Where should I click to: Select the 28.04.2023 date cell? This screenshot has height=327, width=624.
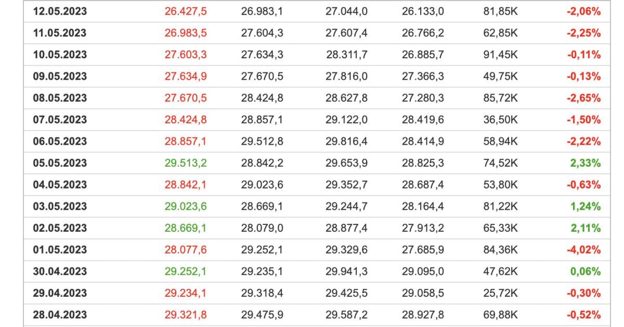pyautogui.click(x=60, y=315)
